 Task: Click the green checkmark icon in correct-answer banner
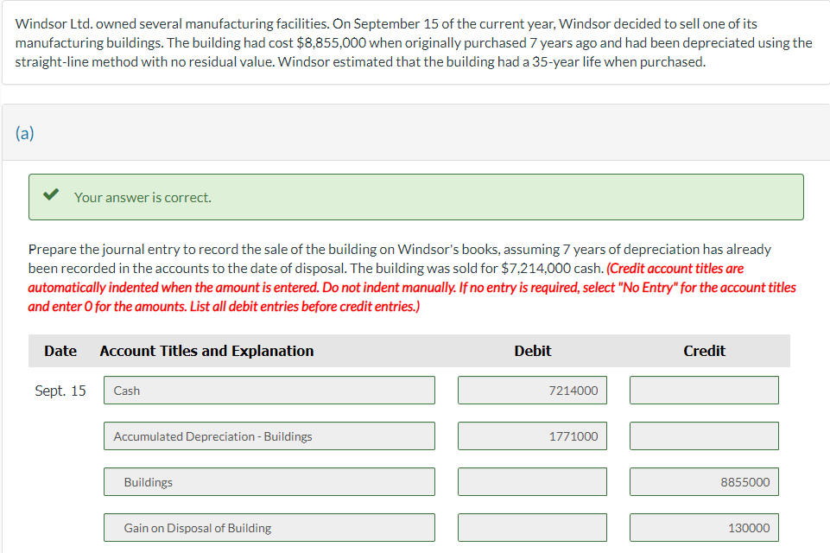(51, 194)
